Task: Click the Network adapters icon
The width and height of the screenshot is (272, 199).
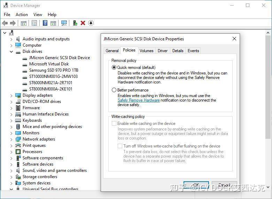Action: [x=18, y=139]
